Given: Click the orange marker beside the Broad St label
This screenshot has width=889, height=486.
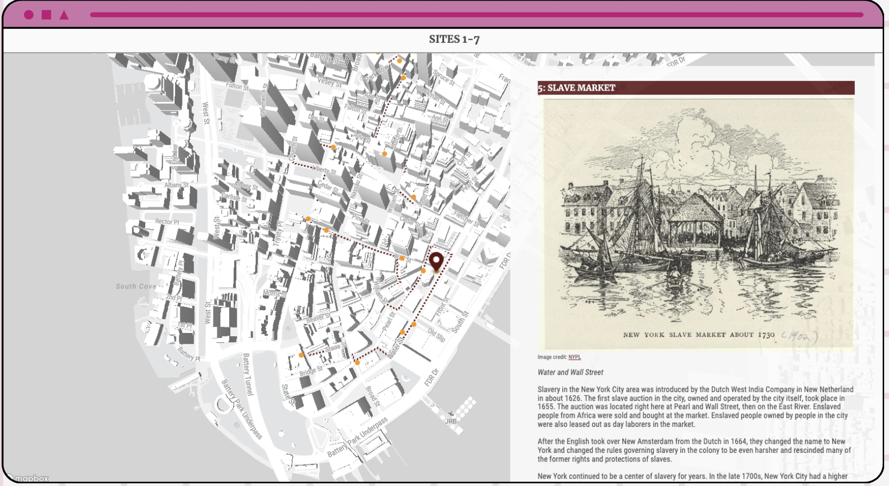Looking at the screenshot, I should tap(357, 362).
